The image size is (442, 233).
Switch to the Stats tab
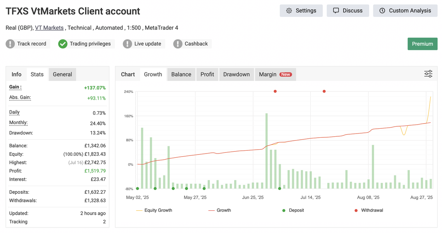[x=37, y=74]
